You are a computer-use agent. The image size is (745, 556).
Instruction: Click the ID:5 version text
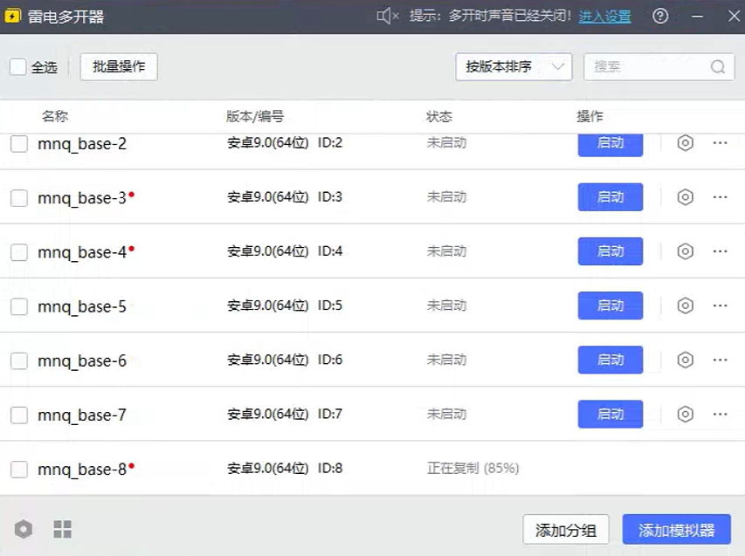(330, 305)
